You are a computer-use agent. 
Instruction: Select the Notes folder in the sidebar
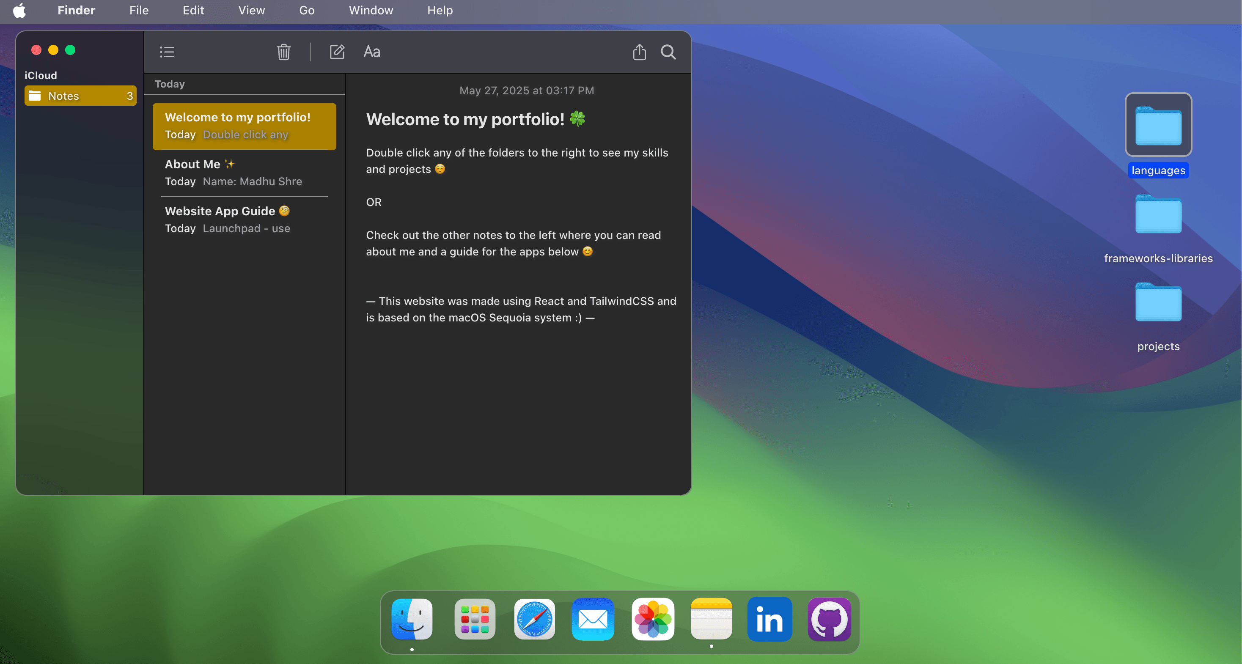point(80,95)
